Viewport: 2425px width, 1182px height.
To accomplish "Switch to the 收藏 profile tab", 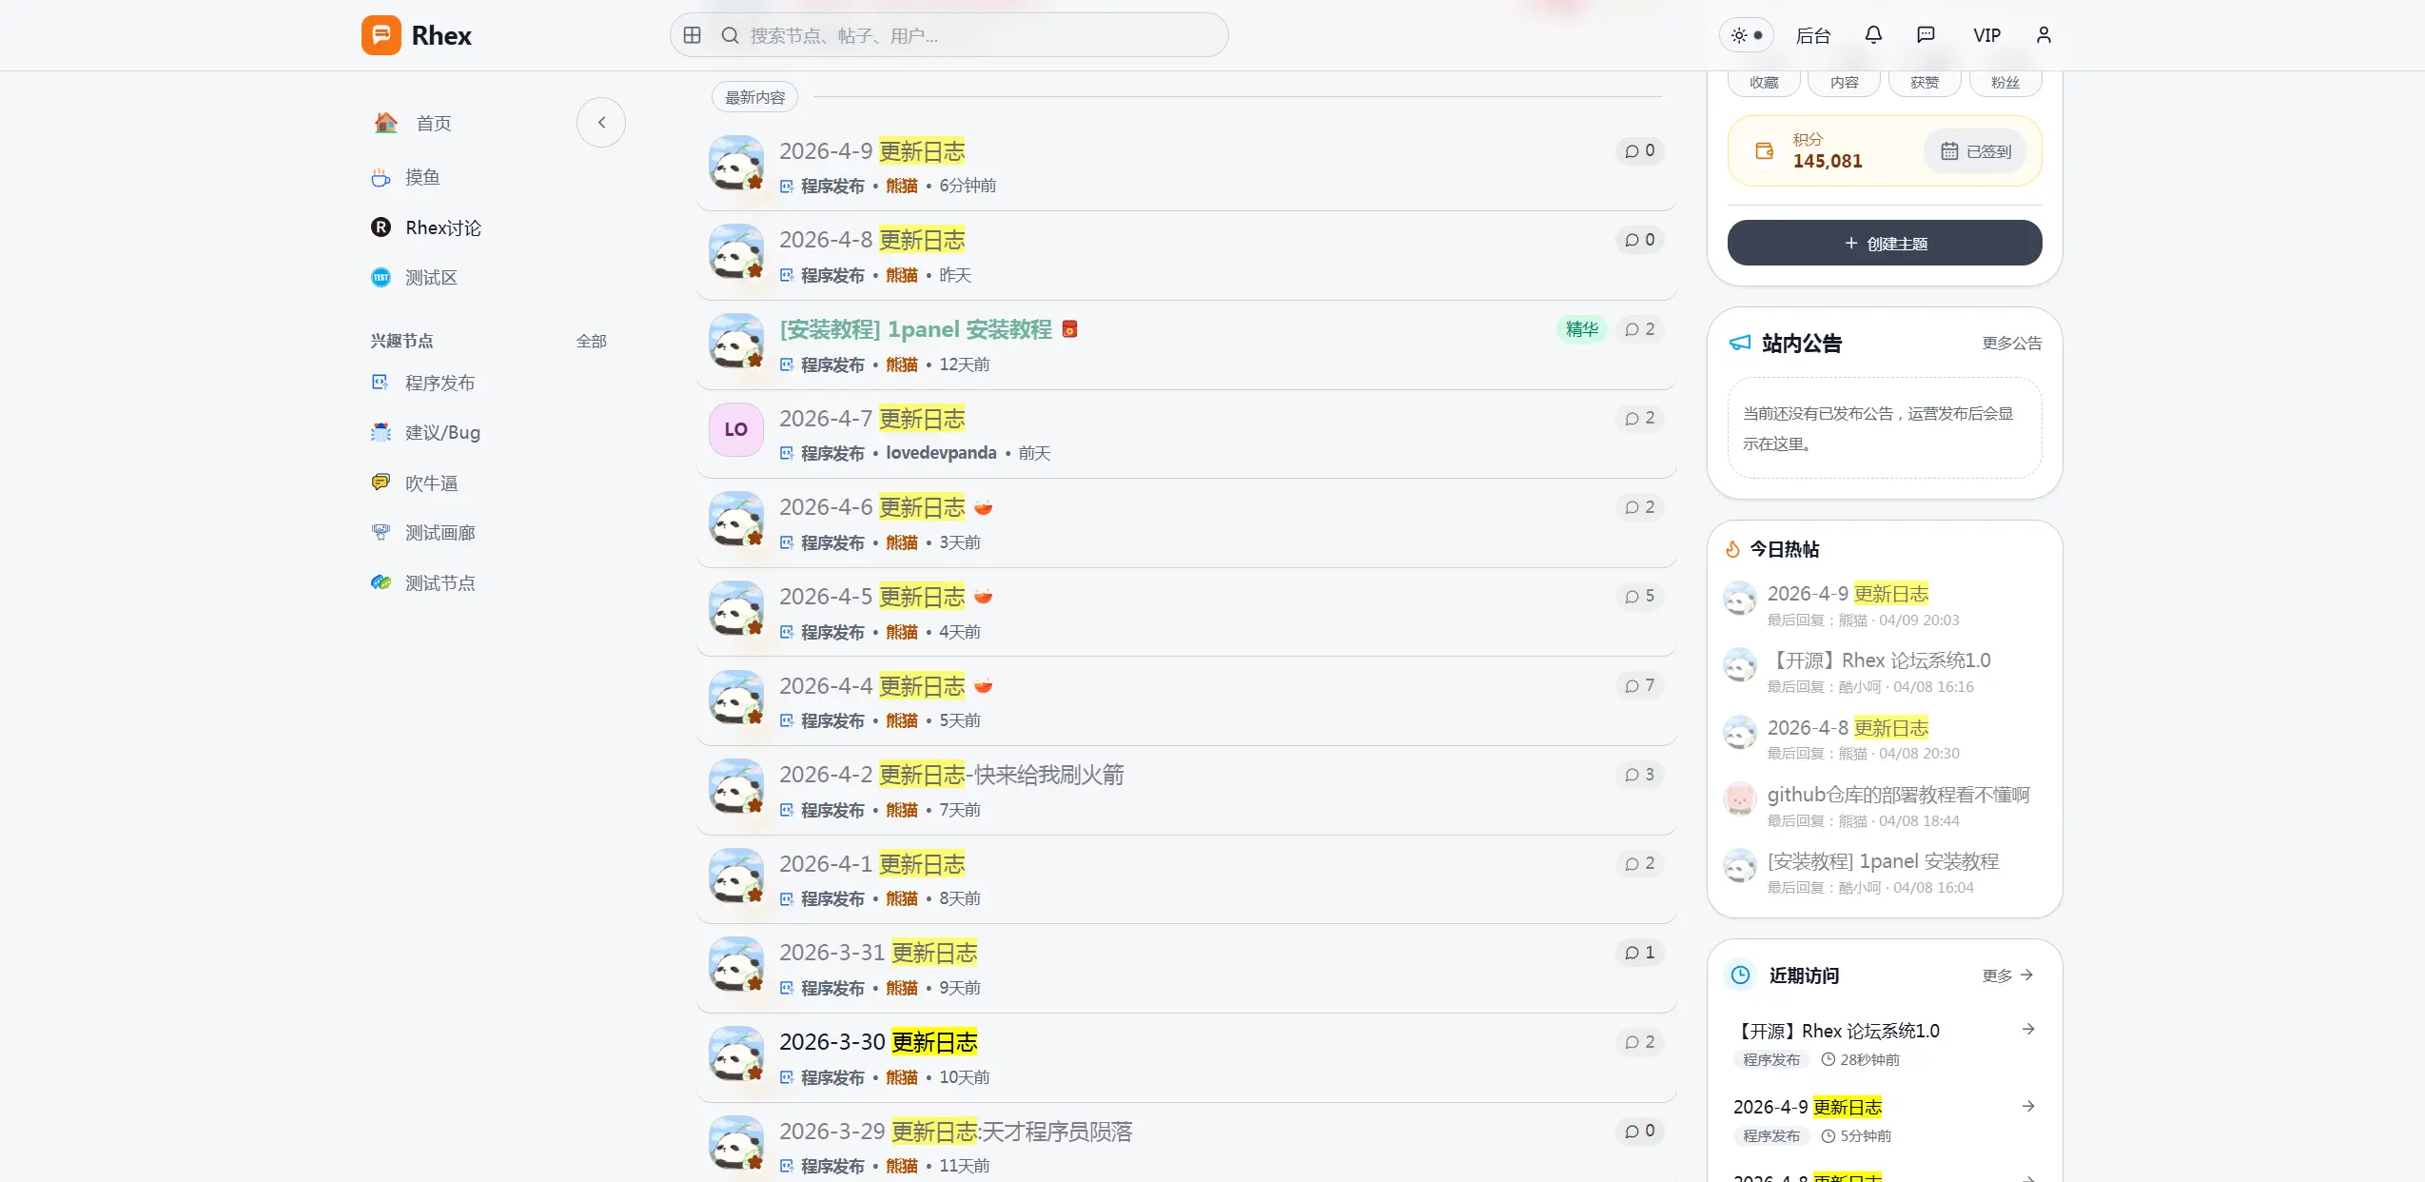I will click(1764, 83).
